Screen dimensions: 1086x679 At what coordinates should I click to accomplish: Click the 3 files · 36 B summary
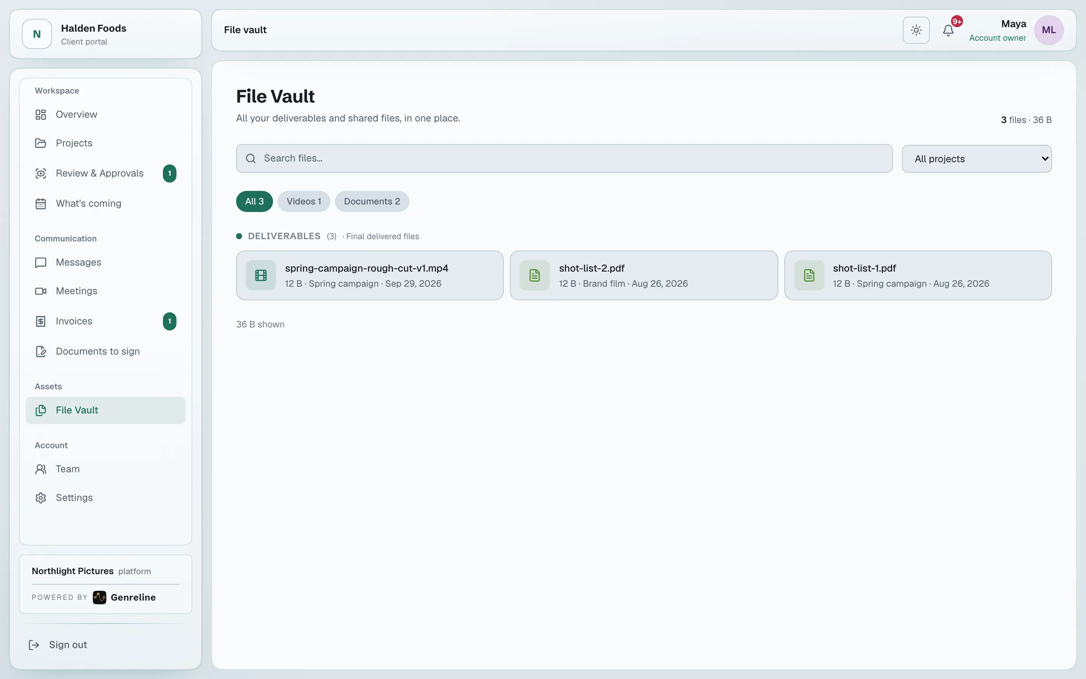[1026, 120]
